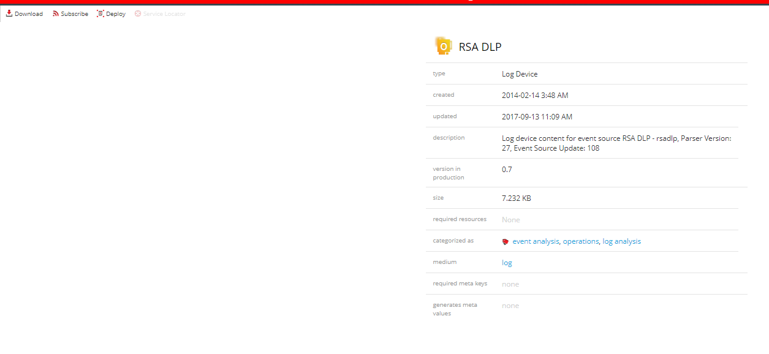The height and width of the screenshot is (354, 769).
Task: Click the Deploy icon in the toolbar
Action: coord(100,13)
